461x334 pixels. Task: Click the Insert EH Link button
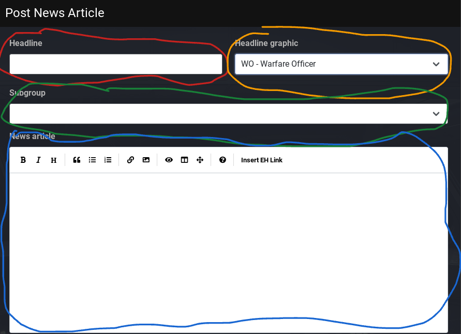[x=262, y=160]
